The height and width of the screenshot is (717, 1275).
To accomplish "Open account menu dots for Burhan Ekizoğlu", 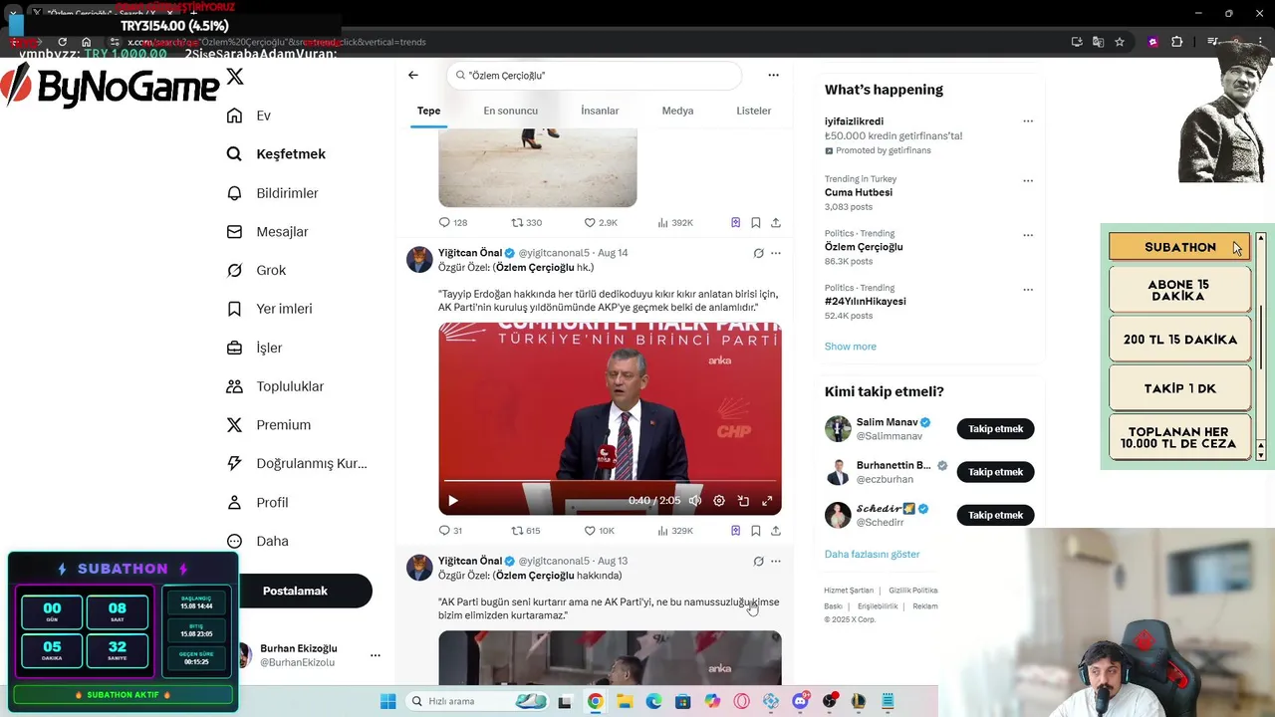I will coord(376,655).
